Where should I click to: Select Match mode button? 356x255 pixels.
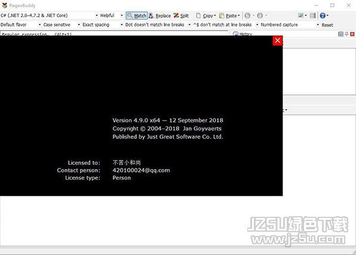click(137, 16)
